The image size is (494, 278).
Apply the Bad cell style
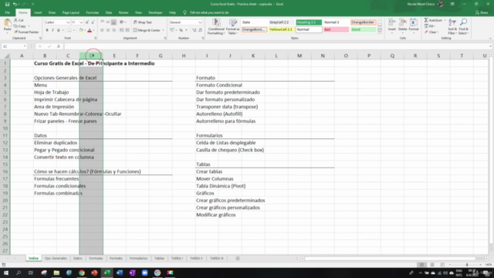click(x=337, y=29)
